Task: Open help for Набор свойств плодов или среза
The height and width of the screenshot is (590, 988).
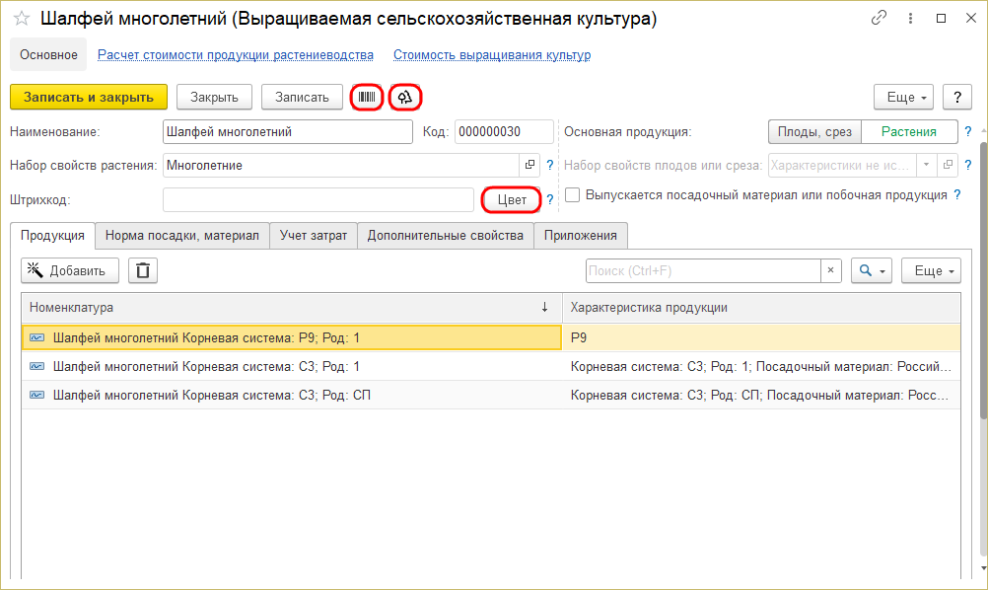Action: tap(968, 165)
